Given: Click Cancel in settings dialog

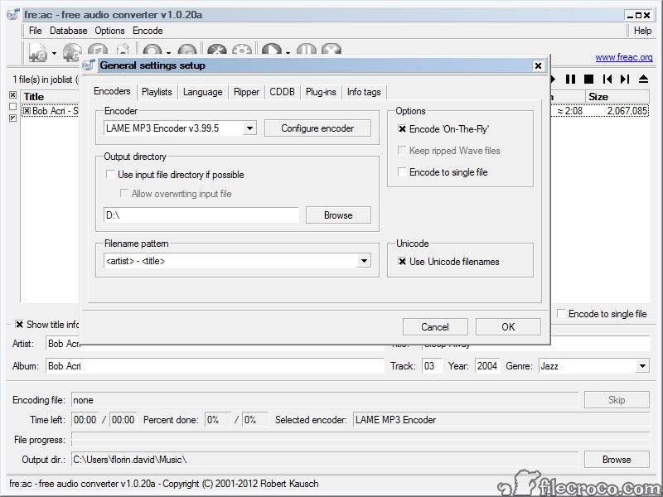Looking at the screenshot, I should click(435, 326).
